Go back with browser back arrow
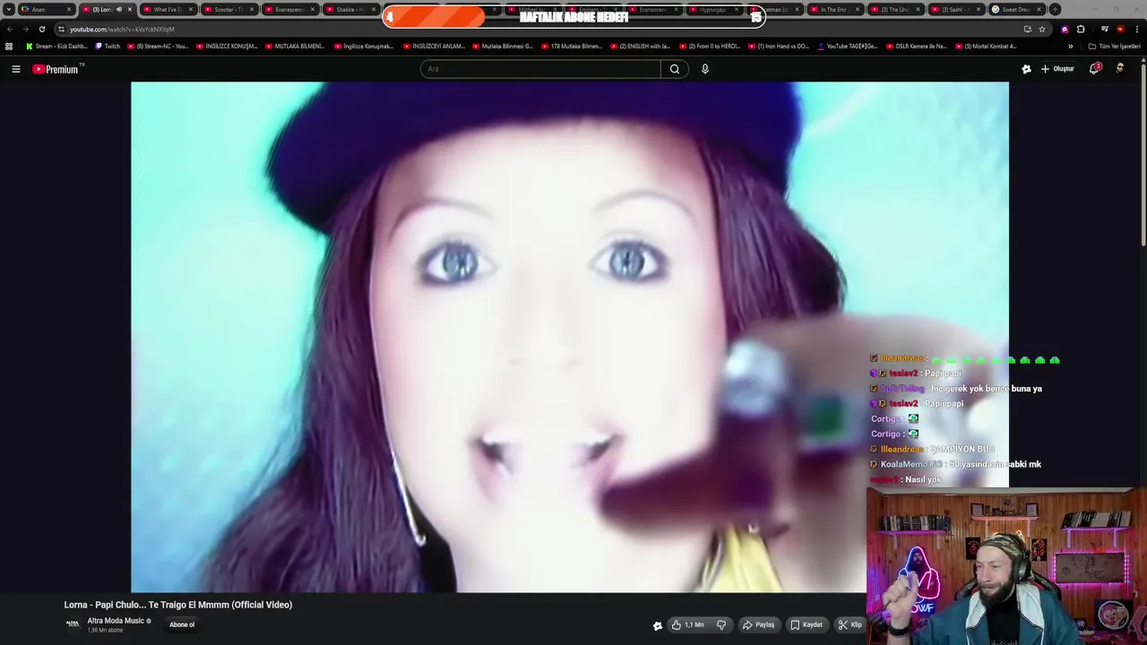Screen dimensions: 1147x645 (x=10, y=29)
